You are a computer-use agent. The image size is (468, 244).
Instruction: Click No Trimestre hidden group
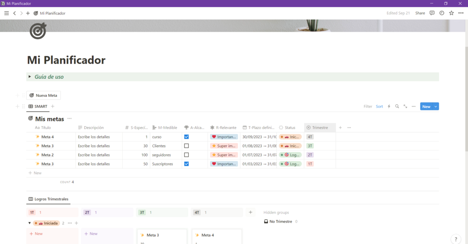(x=280, y=222)
